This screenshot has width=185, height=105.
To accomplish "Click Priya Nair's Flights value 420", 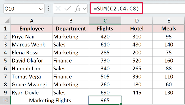I will (x=105, y=37).
